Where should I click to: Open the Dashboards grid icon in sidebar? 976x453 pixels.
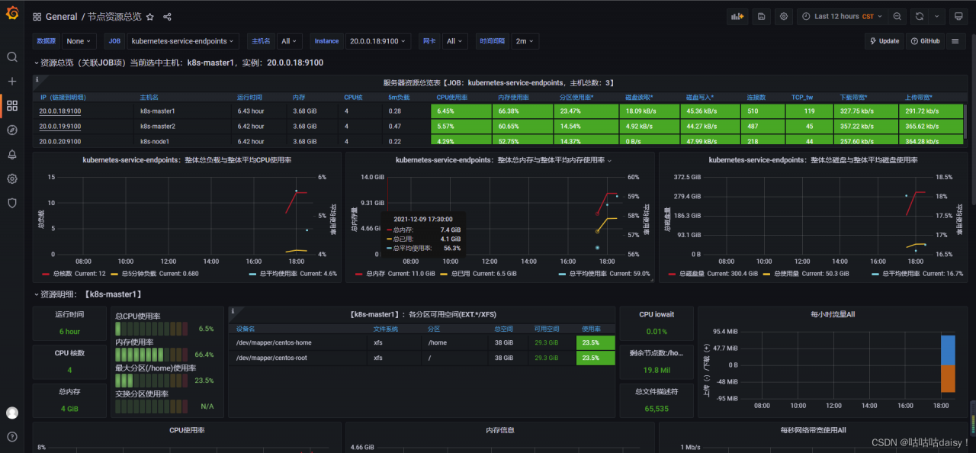pyautogui.click(x=12, y=105)
